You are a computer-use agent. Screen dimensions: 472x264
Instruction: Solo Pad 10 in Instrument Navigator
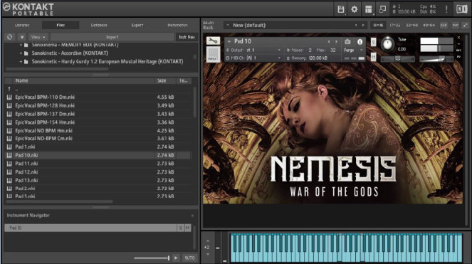(180, 228)
